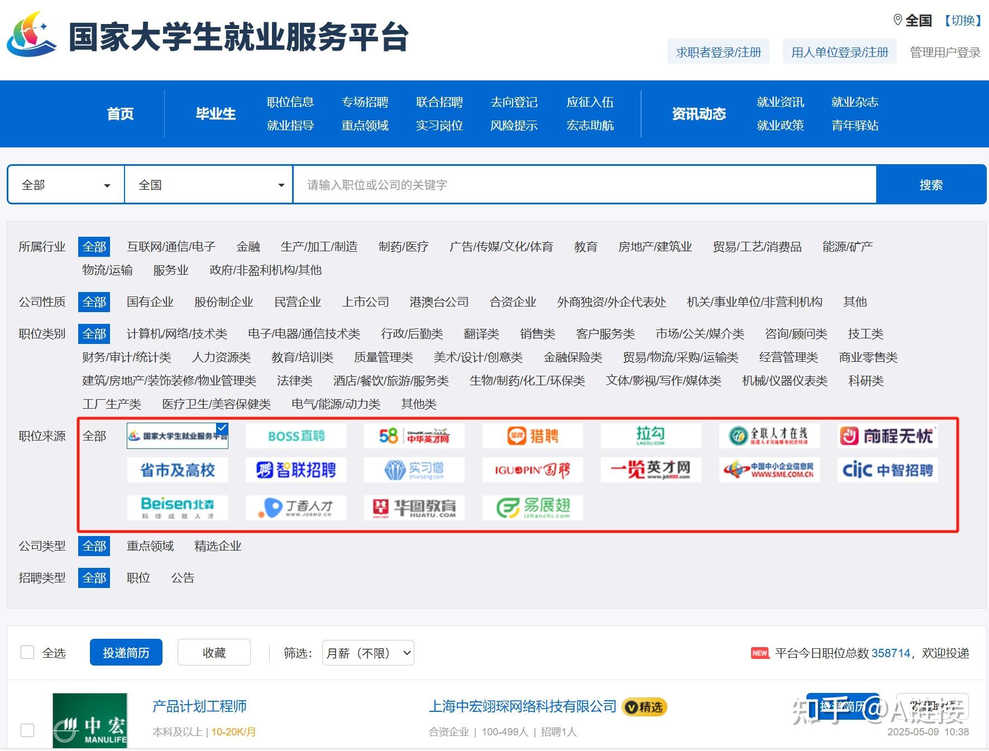Select the 国聘 IGUOPIN source logo
The width and height of the screenshot is (989, 751).
point(533,470)
